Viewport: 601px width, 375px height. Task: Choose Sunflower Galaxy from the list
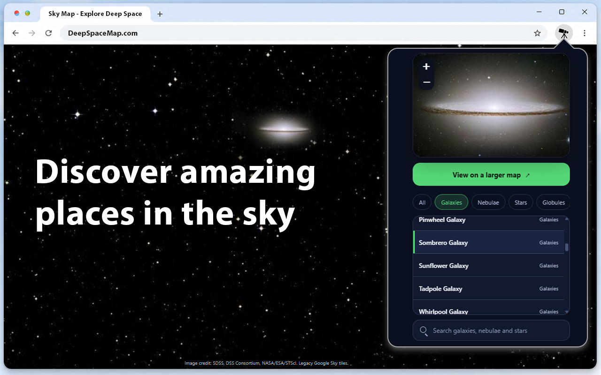489,265
